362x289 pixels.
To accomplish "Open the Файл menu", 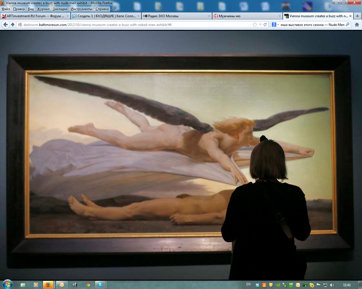I will 6,9.
